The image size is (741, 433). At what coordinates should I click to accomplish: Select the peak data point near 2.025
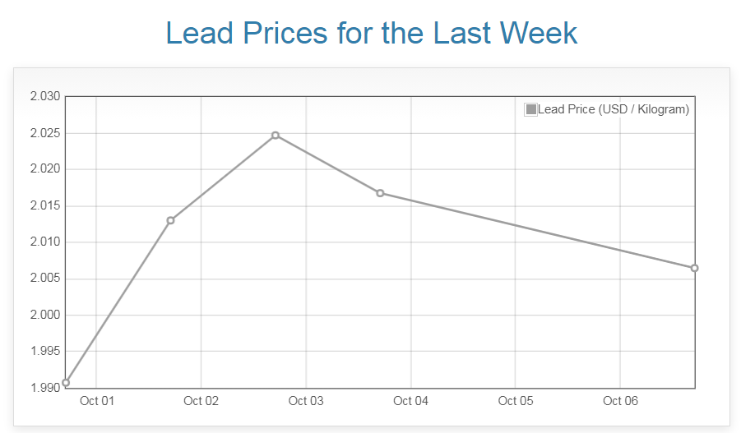tap(276, 135)
